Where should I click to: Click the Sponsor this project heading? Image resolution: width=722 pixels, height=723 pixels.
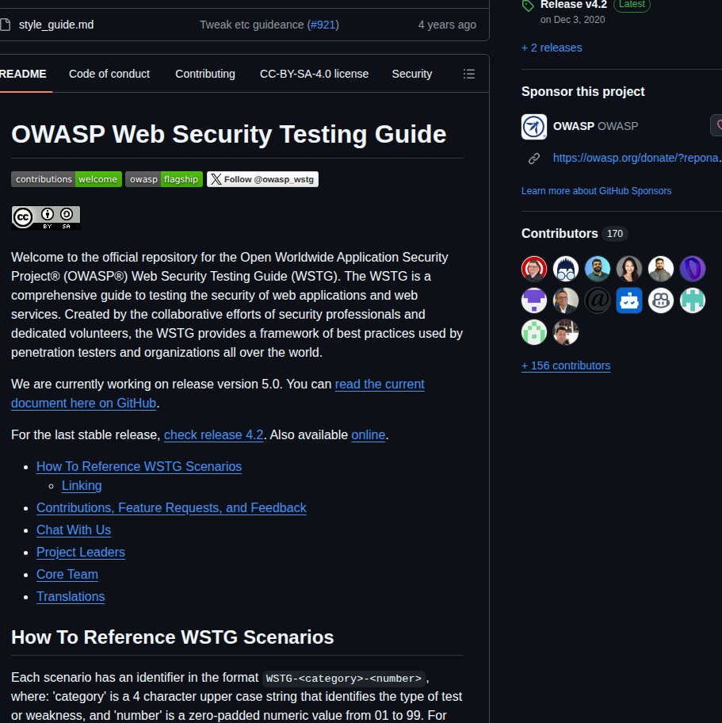583,92
